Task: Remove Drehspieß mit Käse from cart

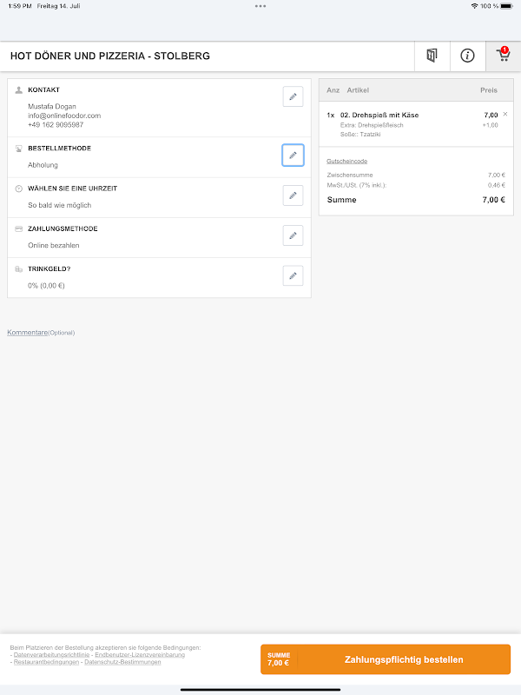Action: 505,114
